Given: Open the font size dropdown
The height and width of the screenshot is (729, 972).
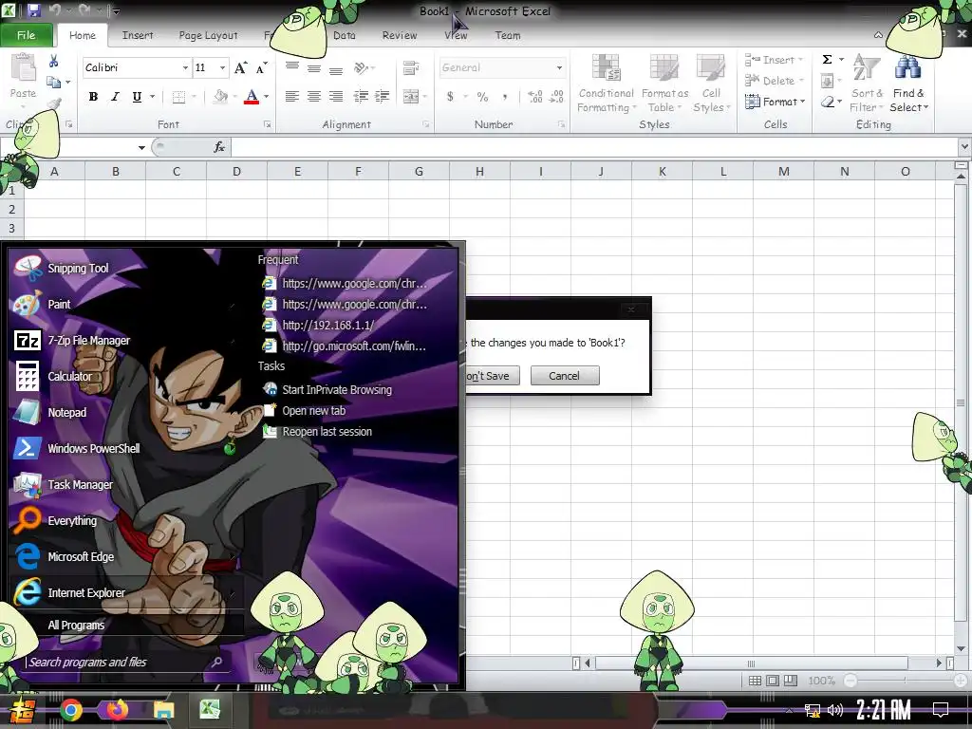Looking at the screenshot, I should click(222, 67).
